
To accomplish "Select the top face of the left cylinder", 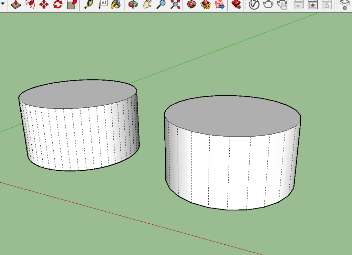I will click(78, 94).
